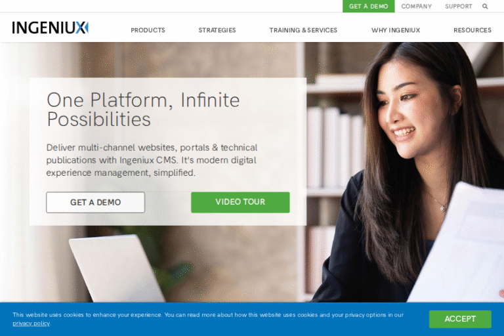
Task: Accept the cookie notice
Action: click(x=460, y=319)
